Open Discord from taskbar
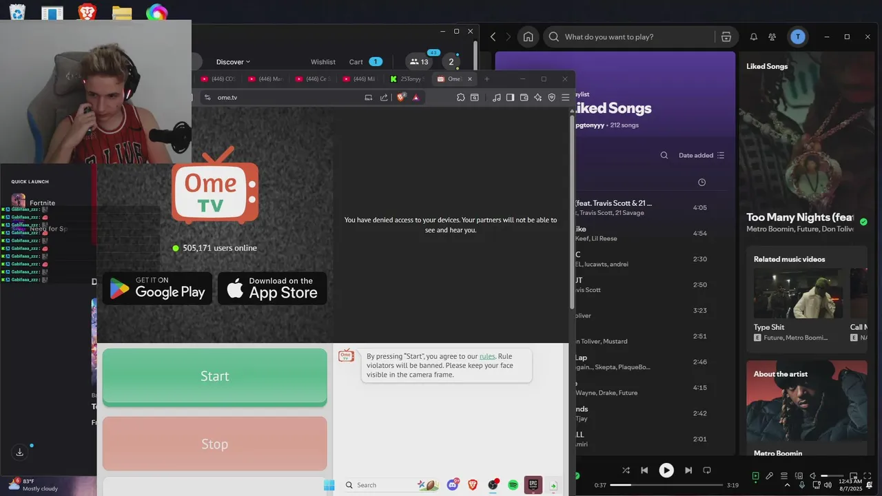882x496 pixels. click(453, 485)
